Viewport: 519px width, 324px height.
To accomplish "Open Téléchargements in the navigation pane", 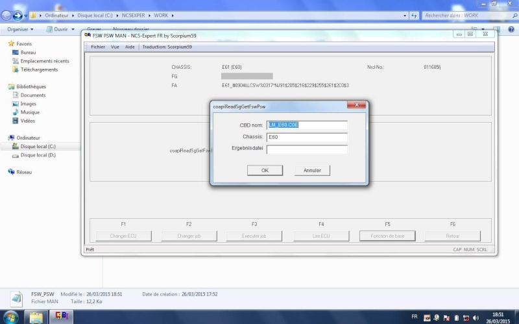I will click(35, 69).
